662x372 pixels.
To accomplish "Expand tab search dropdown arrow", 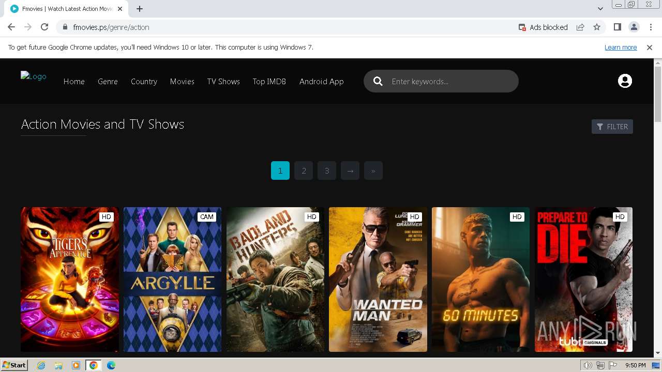I will pos(600,9).
